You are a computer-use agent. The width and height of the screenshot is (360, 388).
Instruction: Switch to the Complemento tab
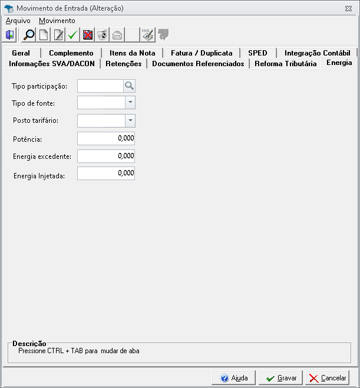click(71, 53)
